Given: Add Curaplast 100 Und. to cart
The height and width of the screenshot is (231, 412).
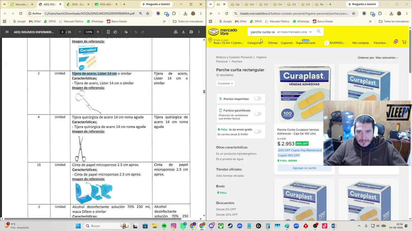Looking at the screenshot, I should tap(304, 168).
